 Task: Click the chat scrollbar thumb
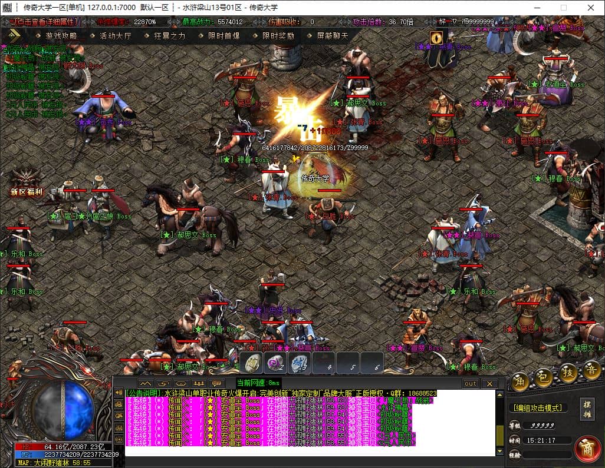499,436
